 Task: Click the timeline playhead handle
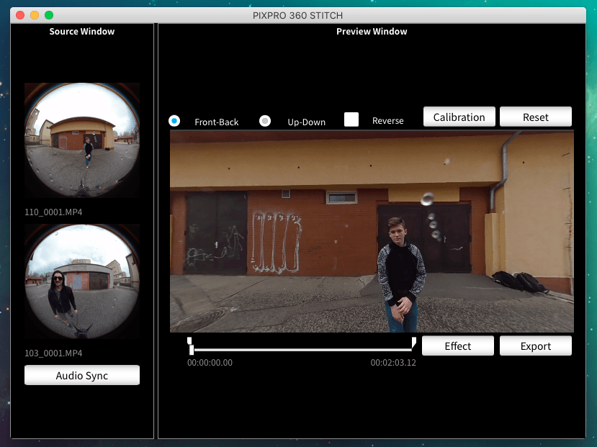tap(192, 350)
